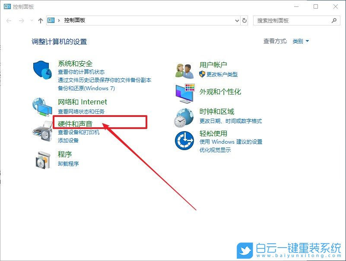346x261 pixels.
Task: Open the 系统和安全 shield icon
Action: point(41,69)
